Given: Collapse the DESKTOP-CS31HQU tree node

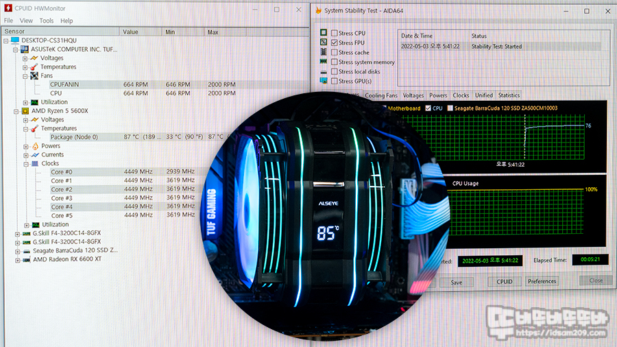Looking at the screenshot, I should tap(6, 40).
